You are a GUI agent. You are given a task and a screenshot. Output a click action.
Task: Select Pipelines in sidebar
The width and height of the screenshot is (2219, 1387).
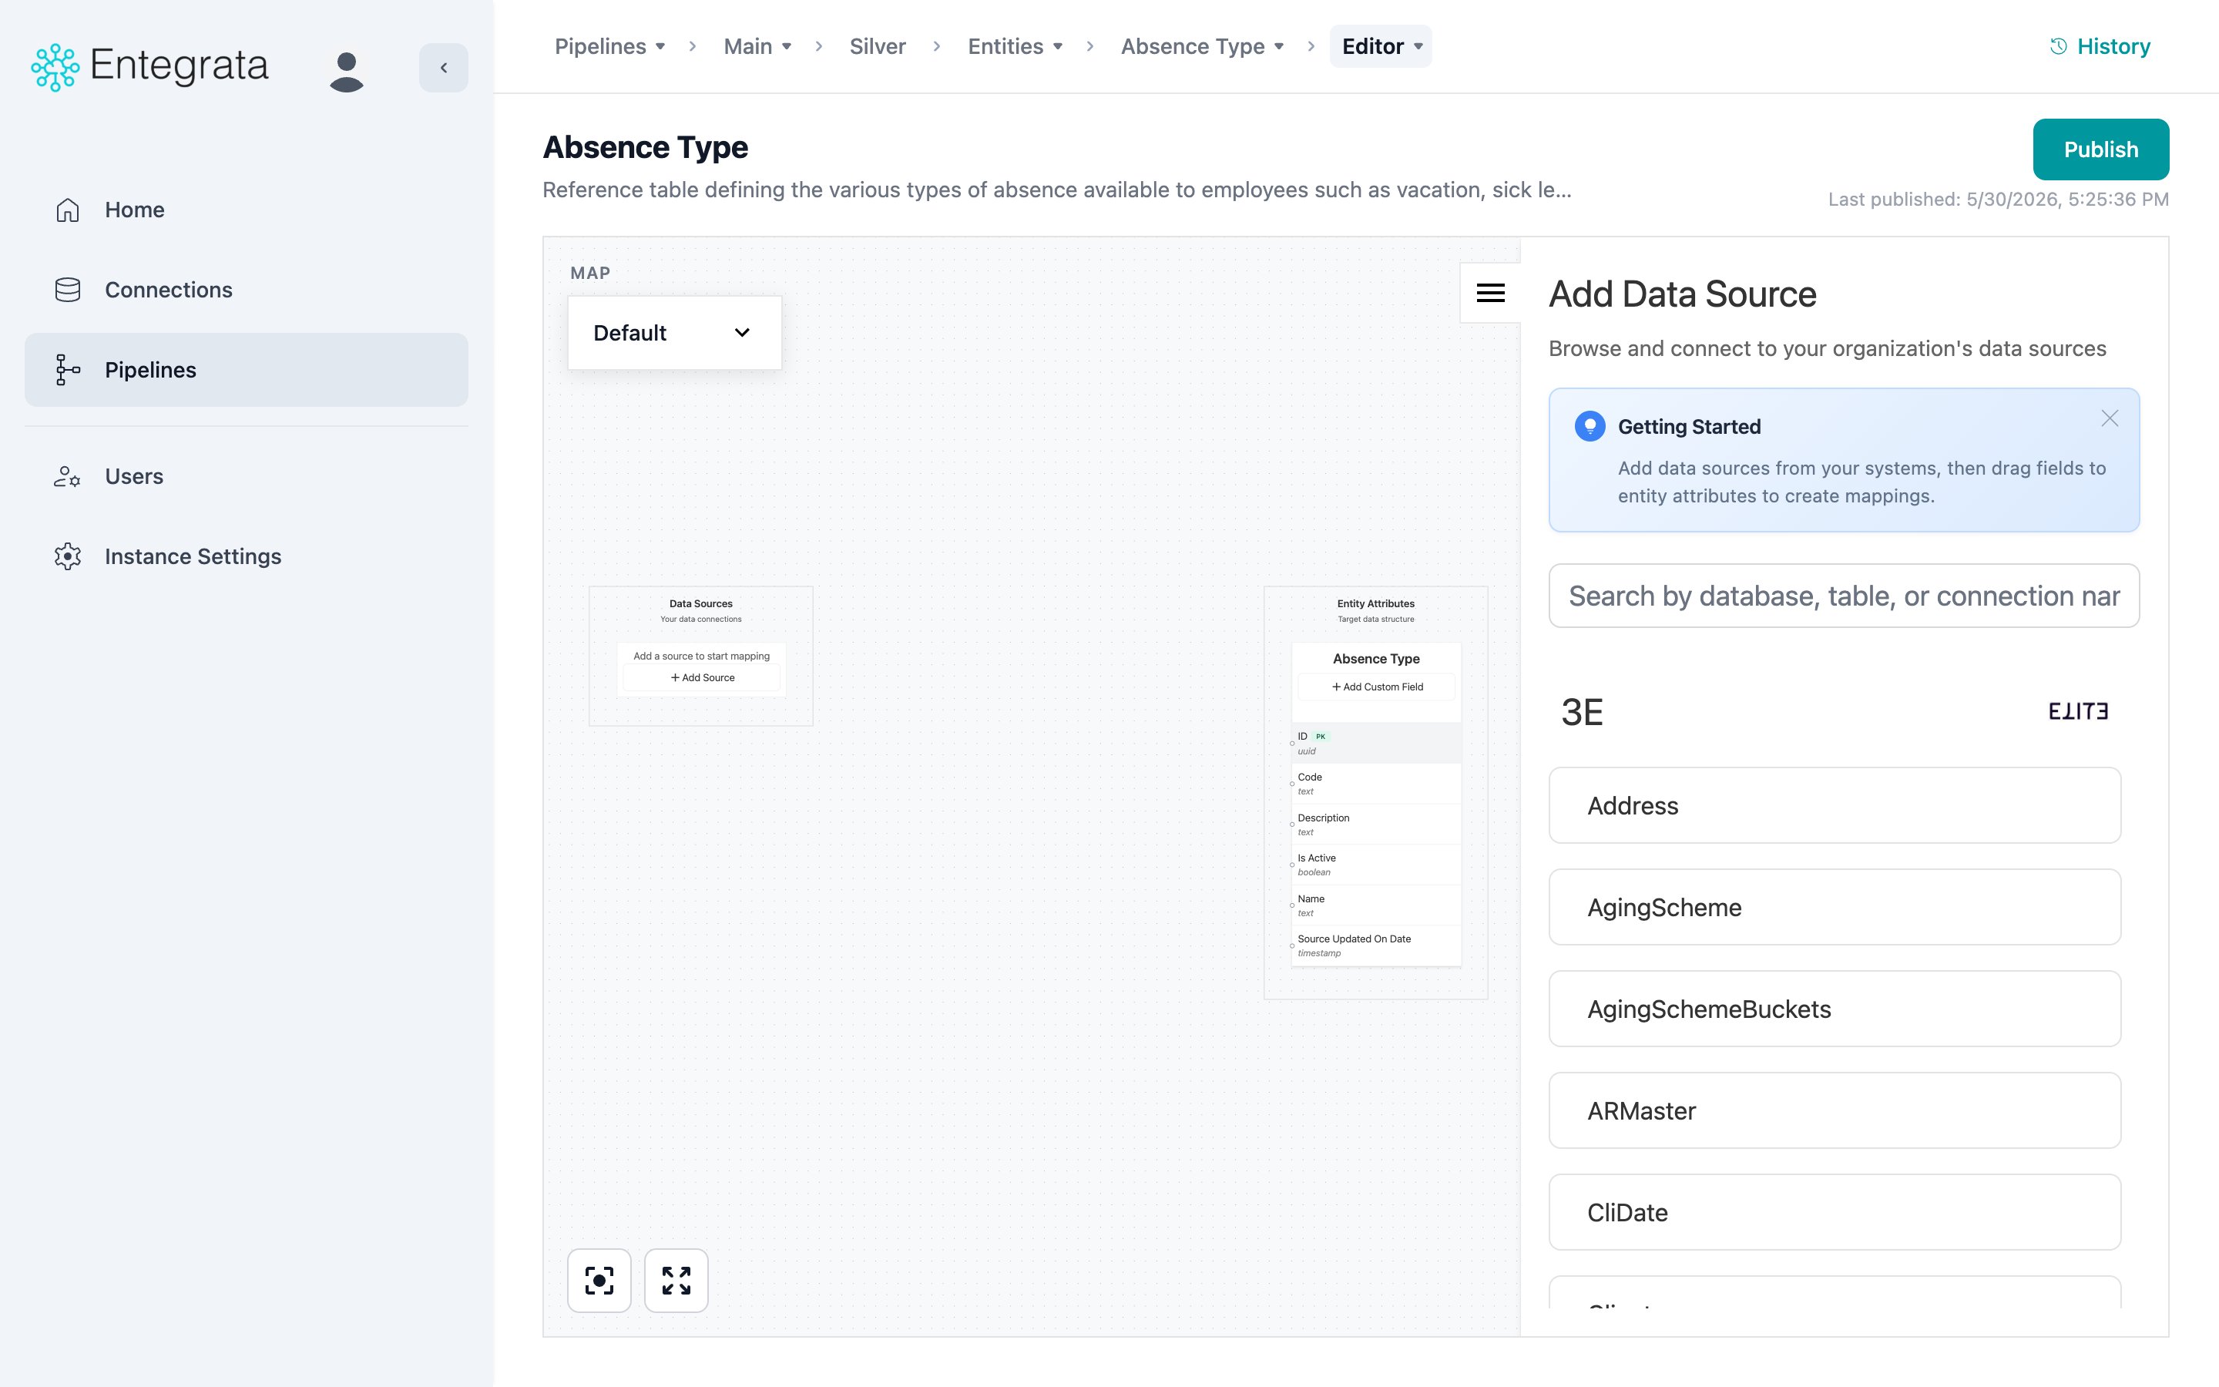pyautogui.click(x=246, y=370)
